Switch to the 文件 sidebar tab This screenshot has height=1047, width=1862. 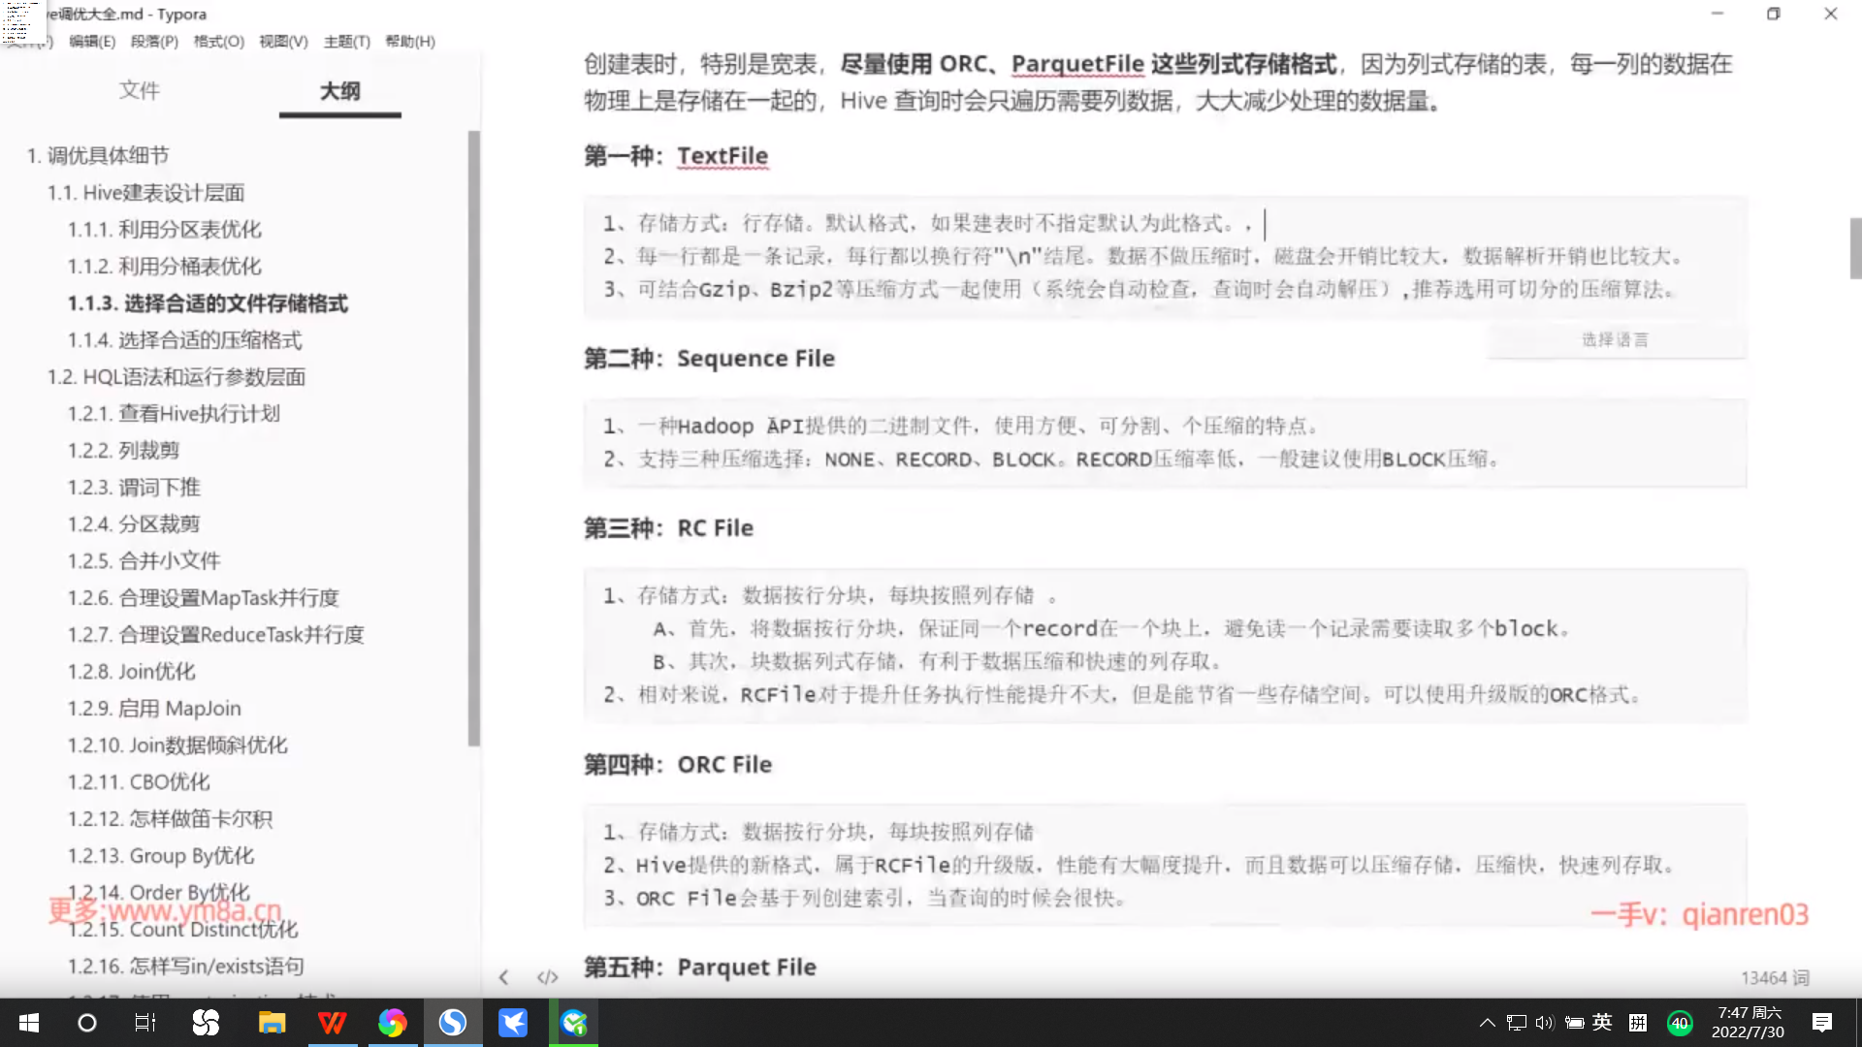tap(139, 90)
